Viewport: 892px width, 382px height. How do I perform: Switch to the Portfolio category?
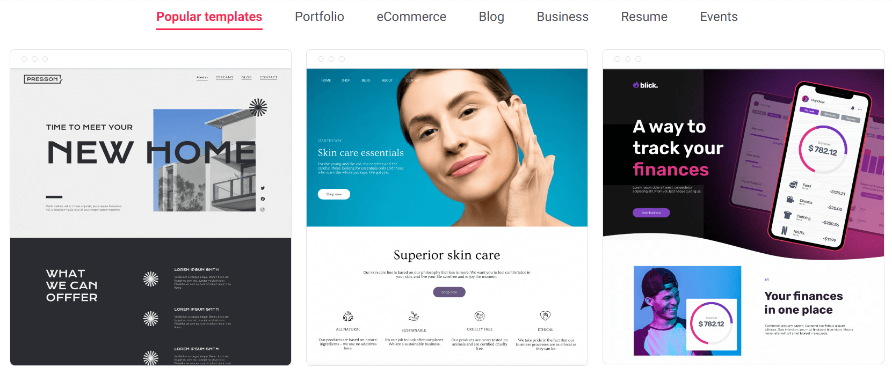click(320, 17)
